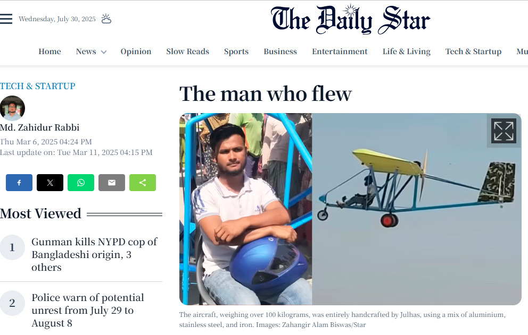Go to the Sports section

(236, 51)
